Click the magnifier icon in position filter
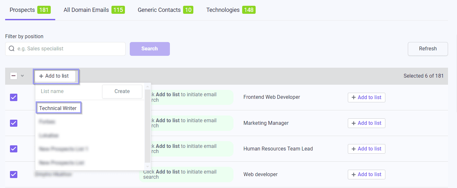The image size is (457, 188). click(12, 49)
